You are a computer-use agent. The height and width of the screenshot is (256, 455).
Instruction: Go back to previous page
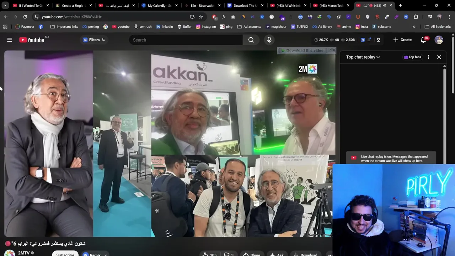(x=6, y=17)
